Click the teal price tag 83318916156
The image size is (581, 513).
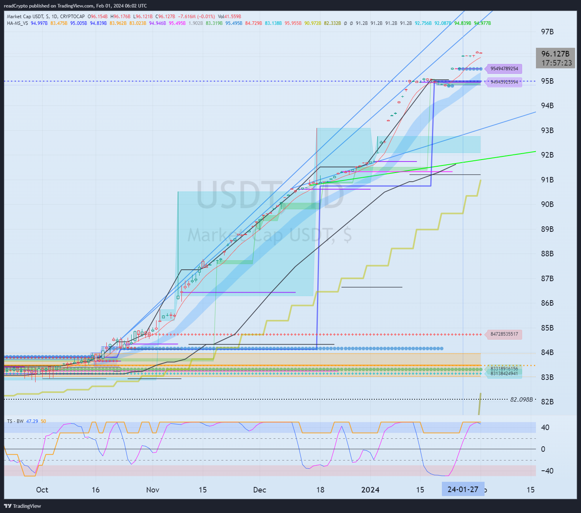504,369
